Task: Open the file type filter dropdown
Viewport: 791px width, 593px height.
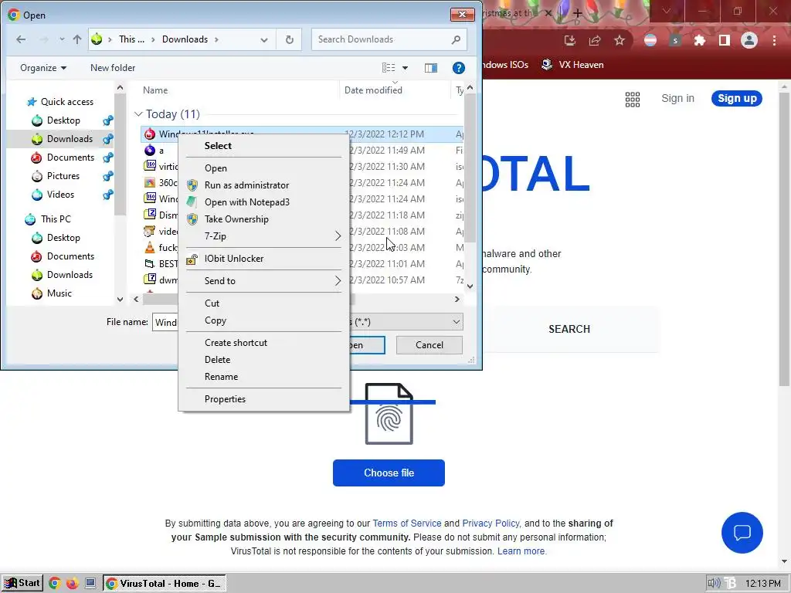Action: coord(456,322)
